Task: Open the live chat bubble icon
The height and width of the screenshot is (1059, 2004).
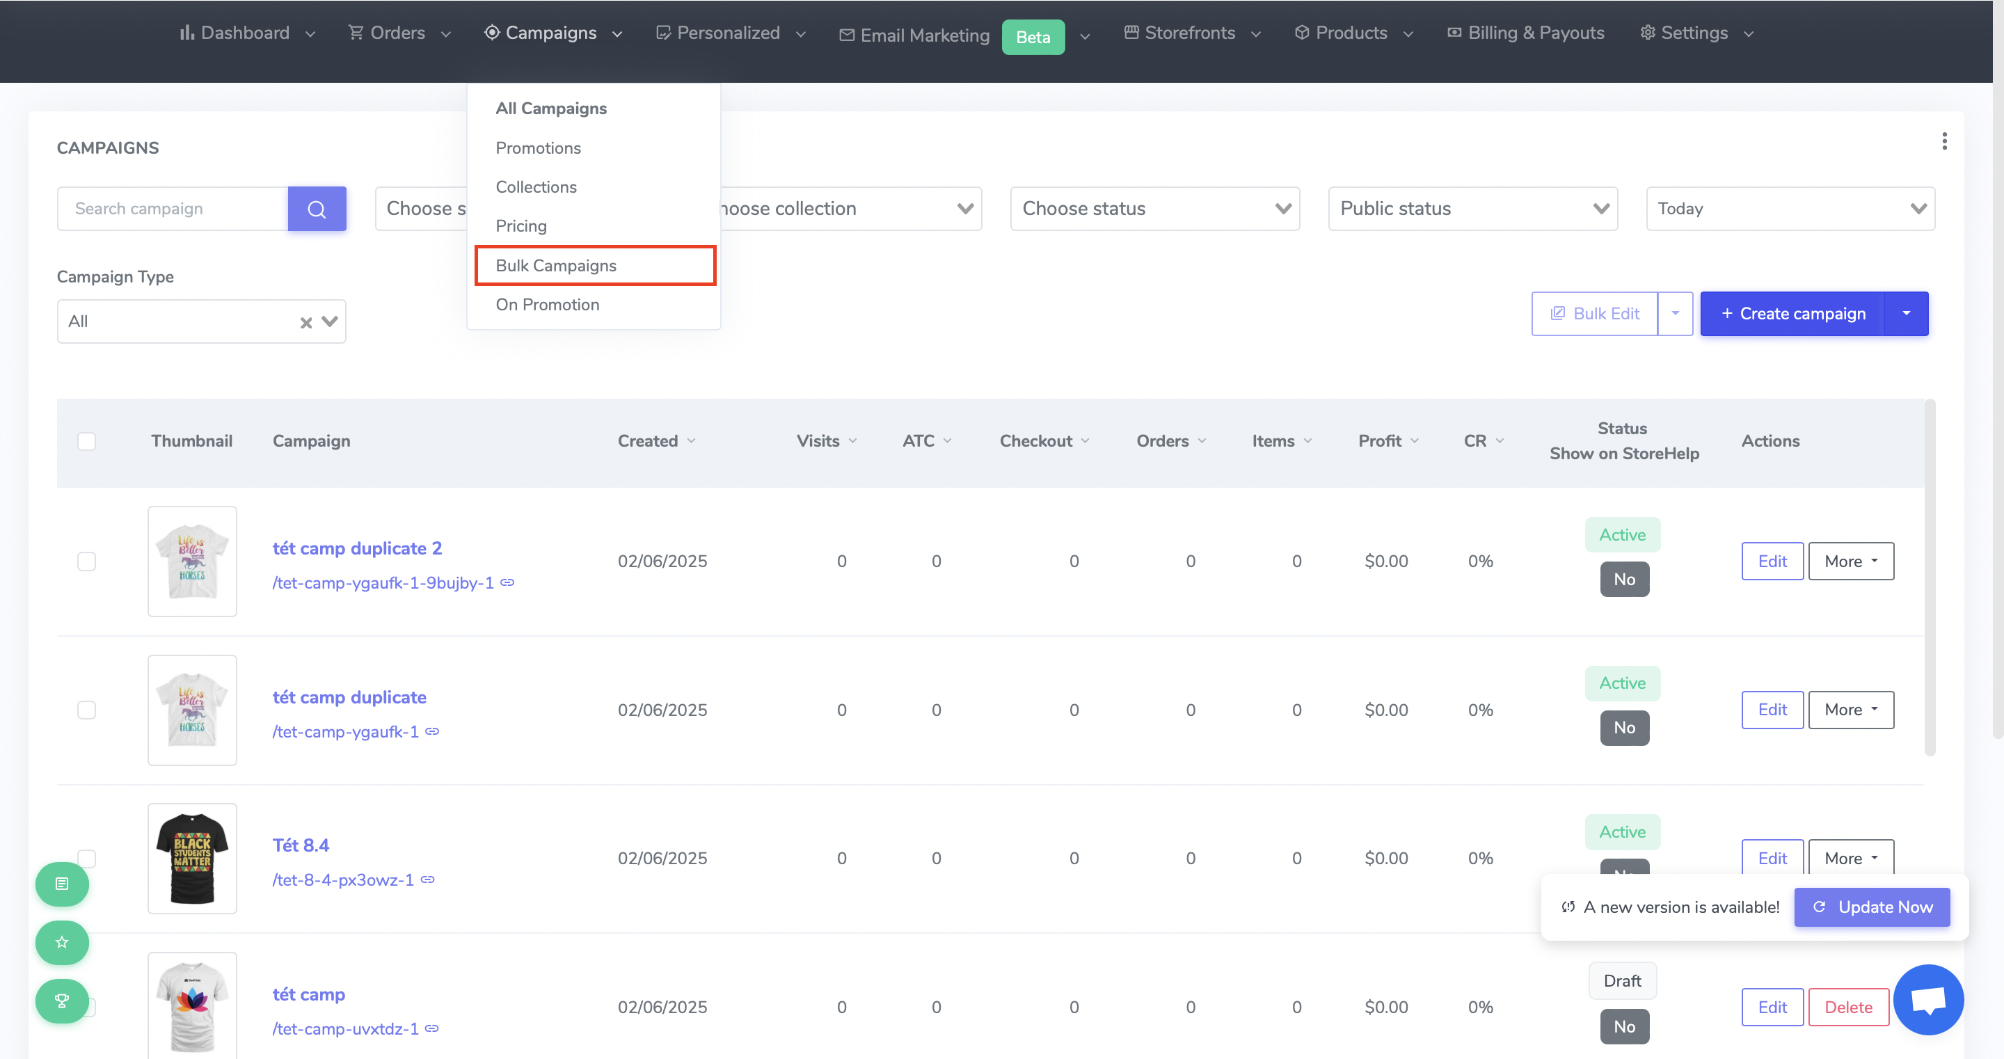Action: pos(1929,1000)
